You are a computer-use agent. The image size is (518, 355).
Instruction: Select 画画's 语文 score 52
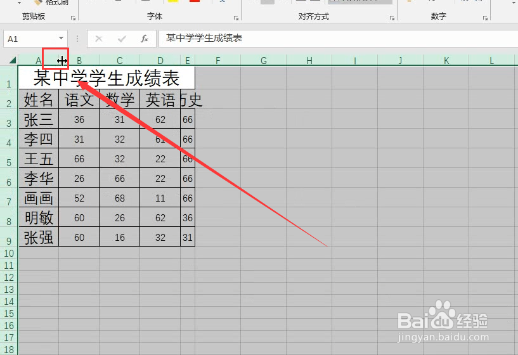tap(79, 198)
